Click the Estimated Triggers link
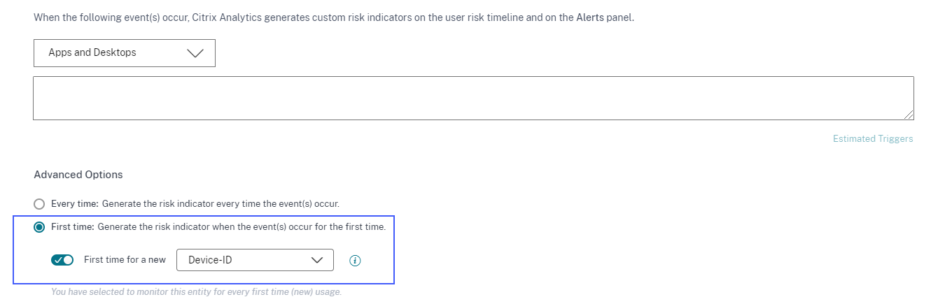 coord(872,139)
